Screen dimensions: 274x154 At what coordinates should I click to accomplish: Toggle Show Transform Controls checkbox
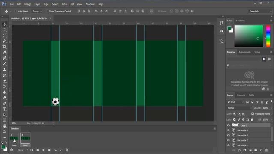coord(47,11)
